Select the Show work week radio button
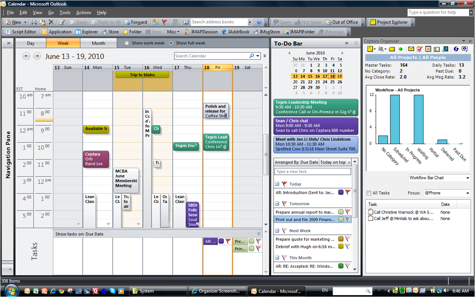 click(127, 43)
